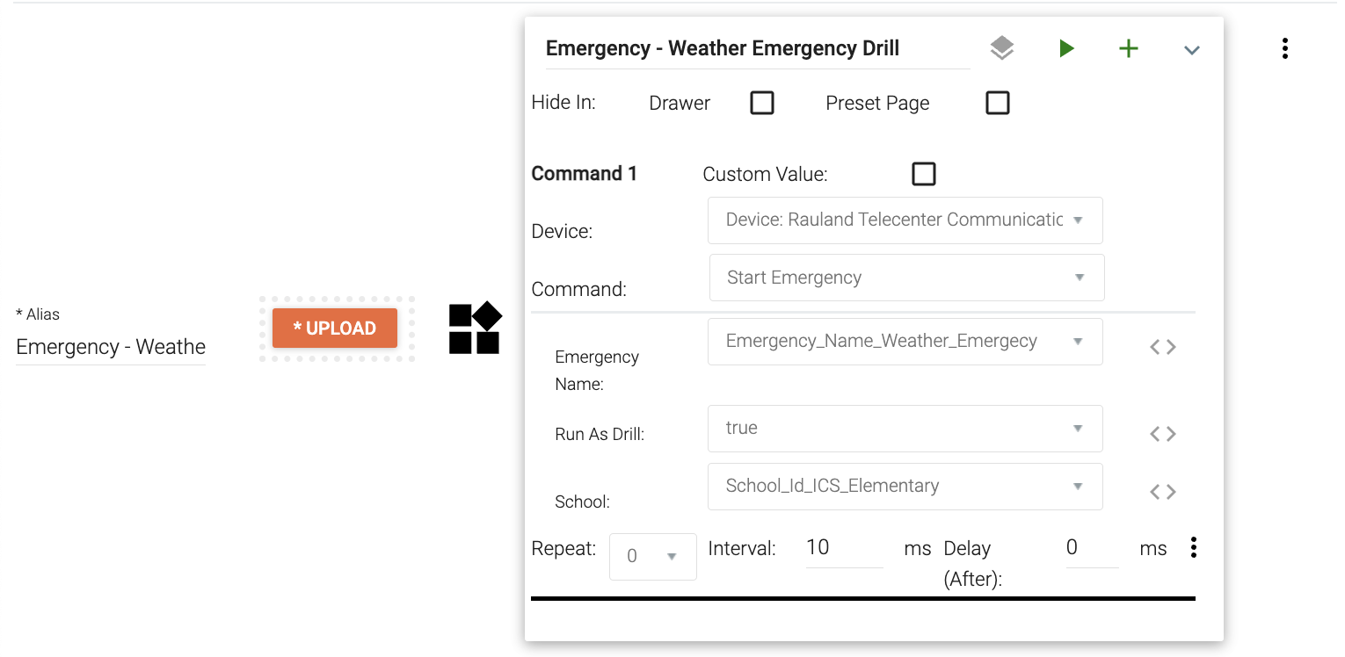
Task: Open the Command dropdown showing Start Emergency
Action: click(907, 278)
